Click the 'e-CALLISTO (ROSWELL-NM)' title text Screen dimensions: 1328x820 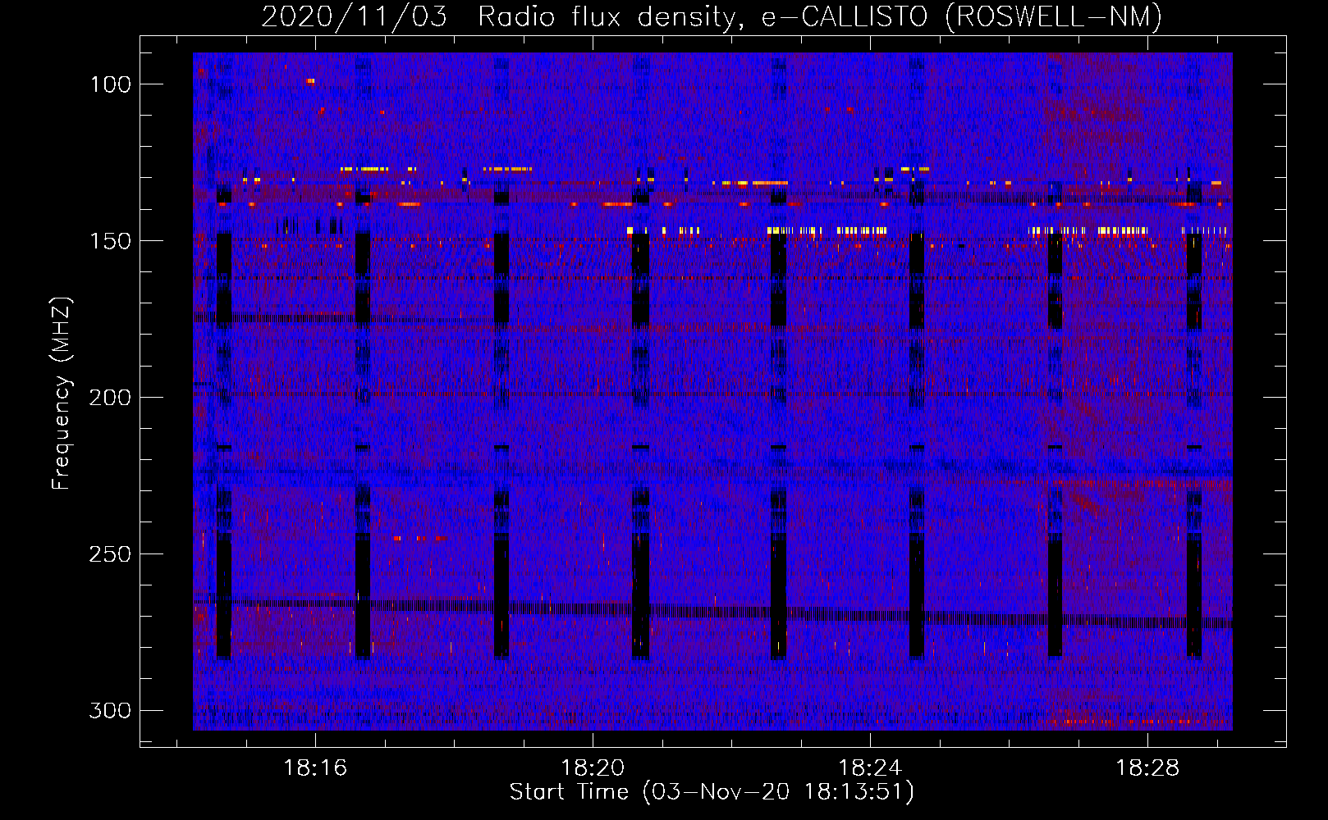(x=962, y=16)
